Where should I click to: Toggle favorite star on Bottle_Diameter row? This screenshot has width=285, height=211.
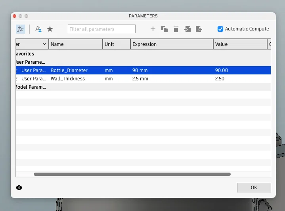pos(17,70)
